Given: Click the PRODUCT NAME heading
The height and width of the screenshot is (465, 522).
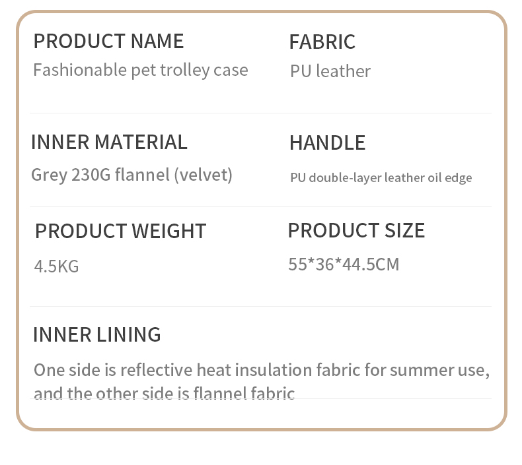Looking at the screenshot, I should pos(108,41).
